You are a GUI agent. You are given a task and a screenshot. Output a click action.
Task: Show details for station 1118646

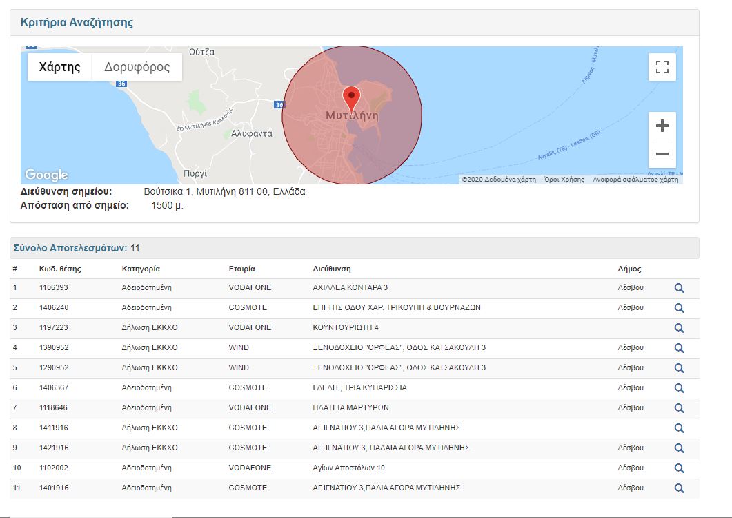[x=680, y=408]
